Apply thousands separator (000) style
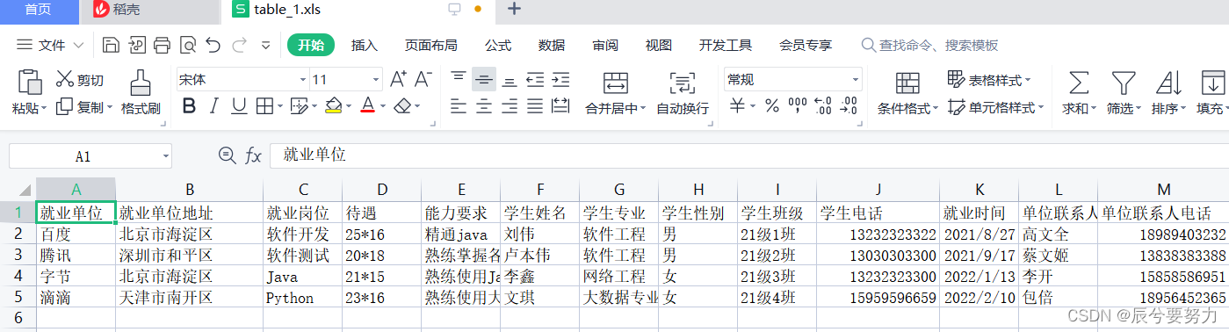Image resolution: width=1229 pixels, height=332 pixels. point(797,106)
